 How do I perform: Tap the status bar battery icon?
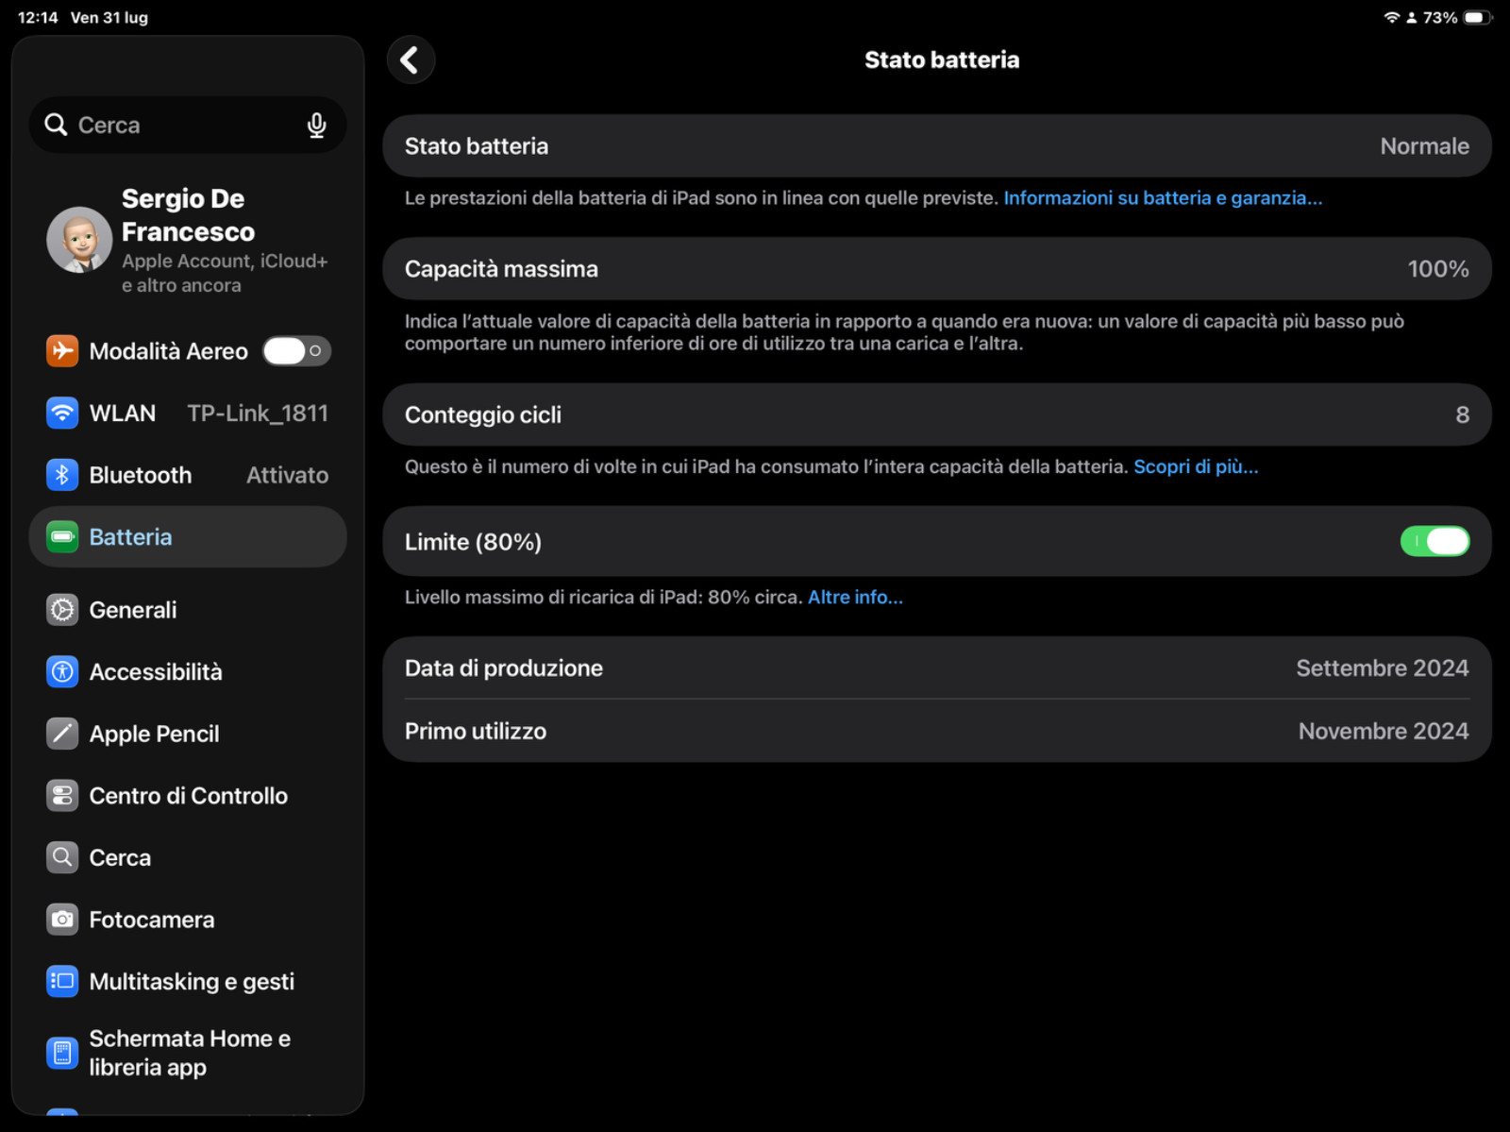[1477, 17]
